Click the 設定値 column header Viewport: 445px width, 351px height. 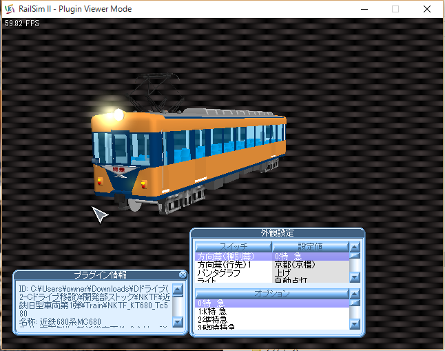(x=310, y=247)
